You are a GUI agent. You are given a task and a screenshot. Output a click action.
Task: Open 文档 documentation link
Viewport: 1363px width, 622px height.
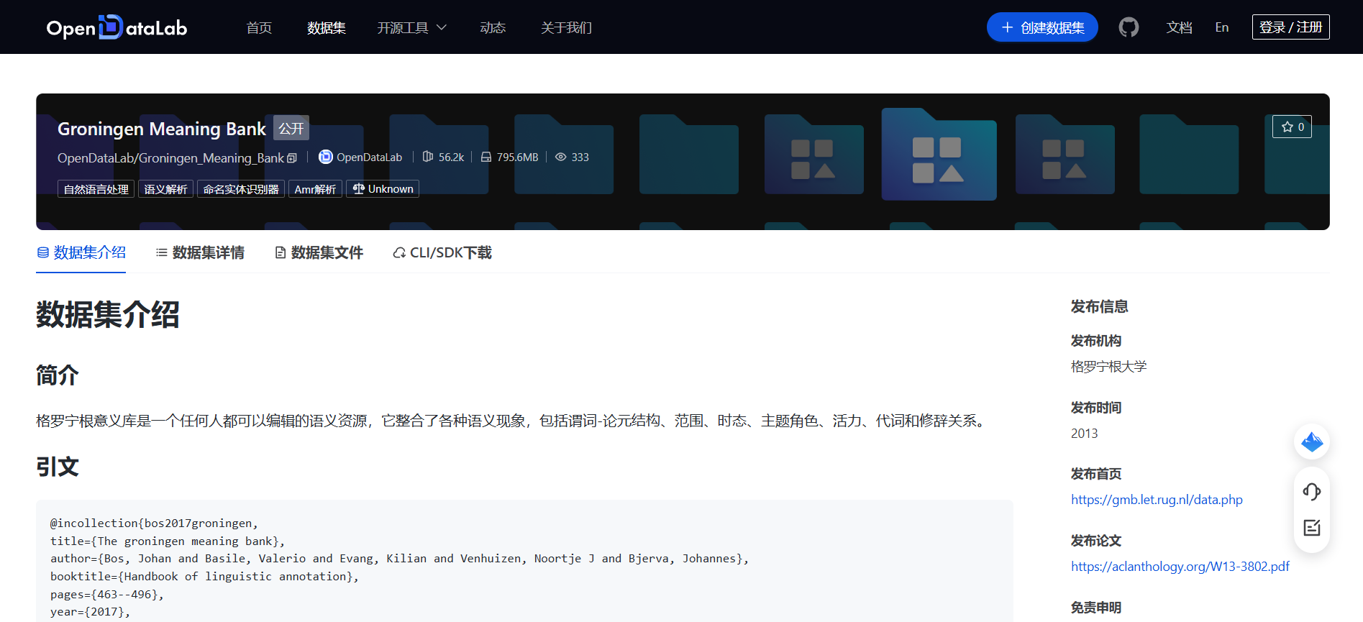(1179, 27)
